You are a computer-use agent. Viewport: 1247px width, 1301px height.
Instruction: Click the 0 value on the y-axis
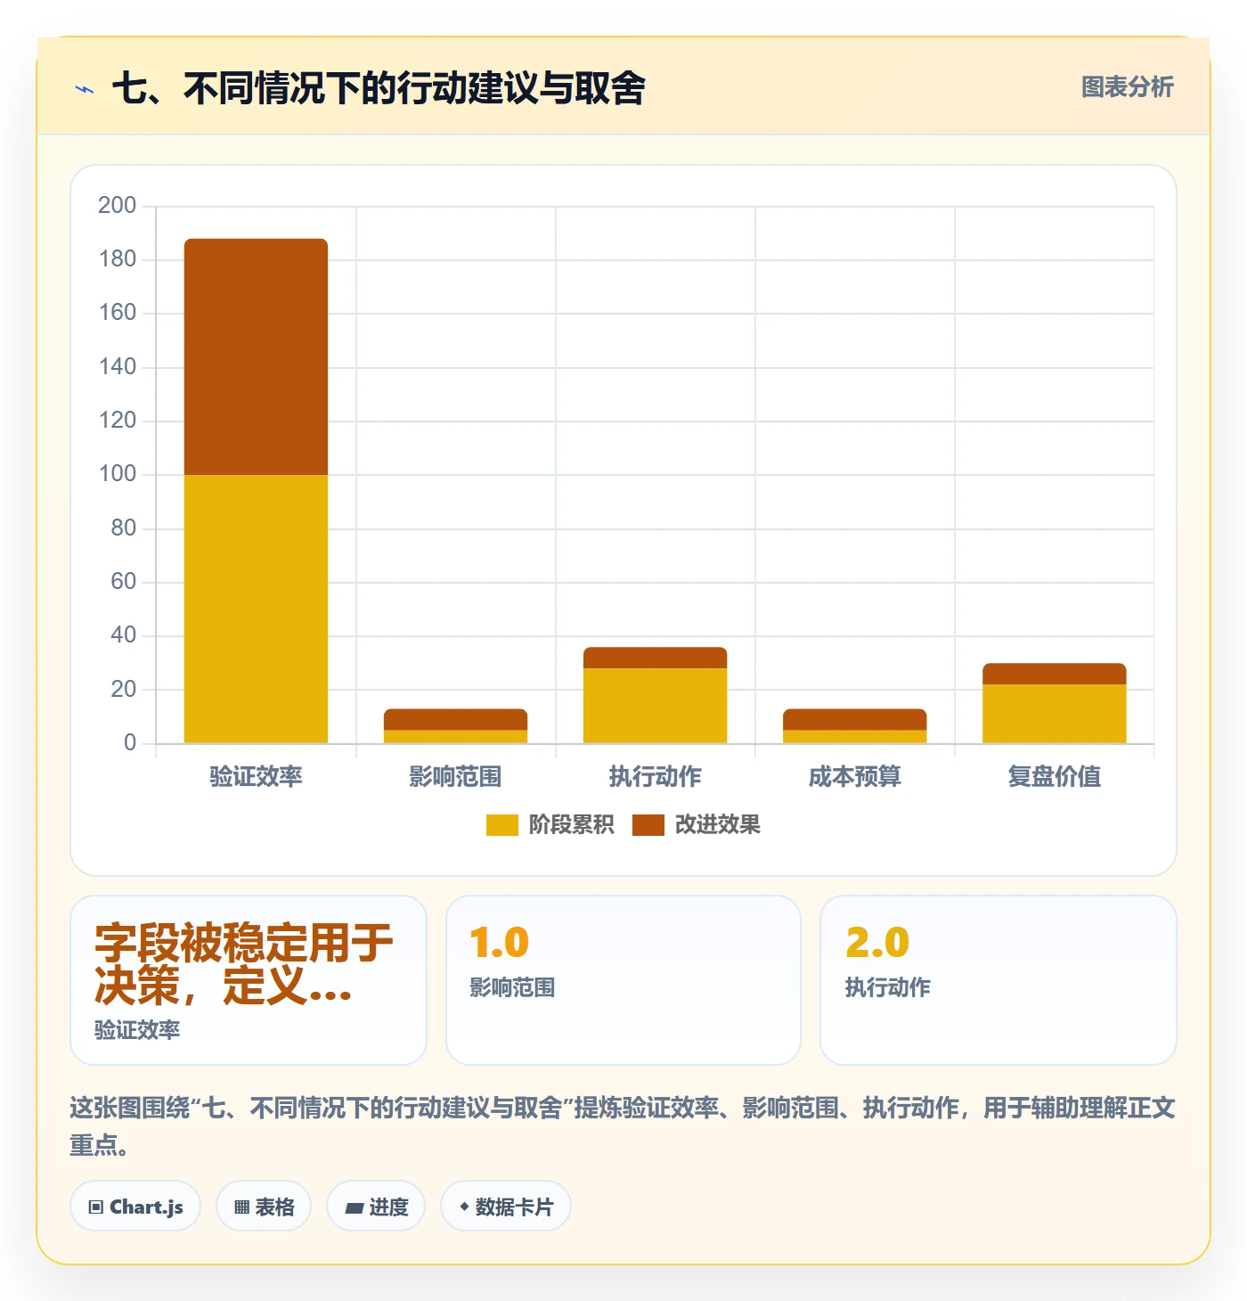click(x=130, y=743)
